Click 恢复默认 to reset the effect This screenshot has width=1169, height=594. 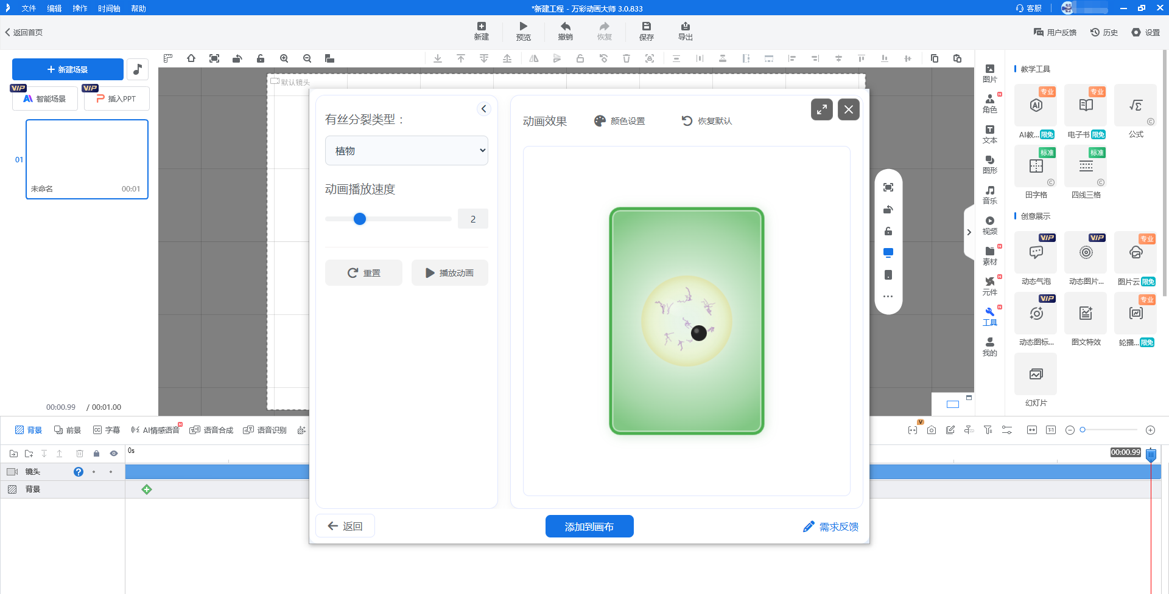707,121
